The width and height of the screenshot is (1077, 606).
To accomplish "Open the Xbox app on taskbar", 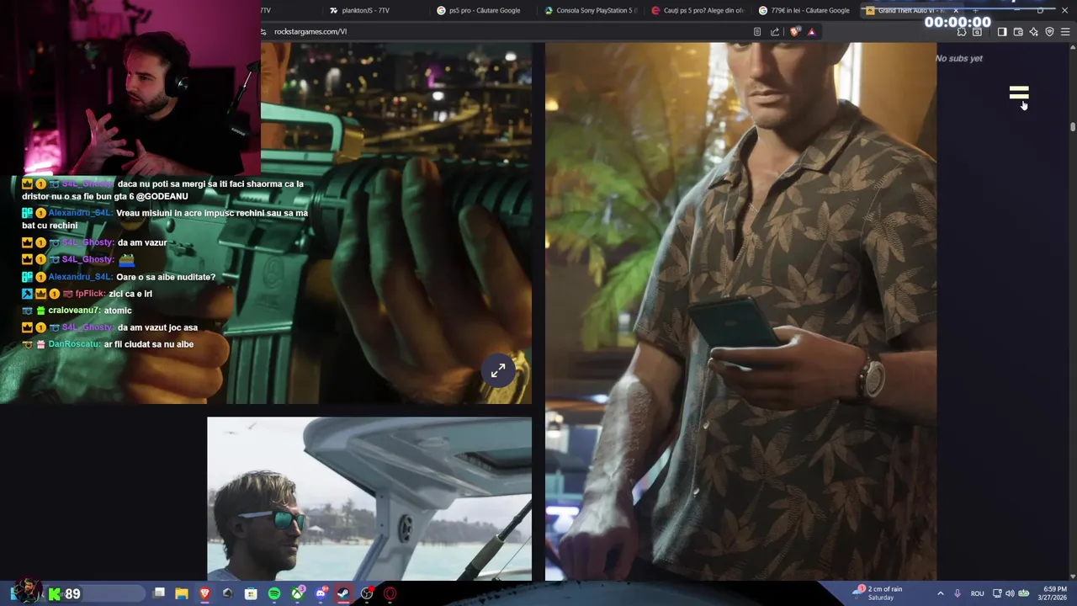I will pos(298,593).
